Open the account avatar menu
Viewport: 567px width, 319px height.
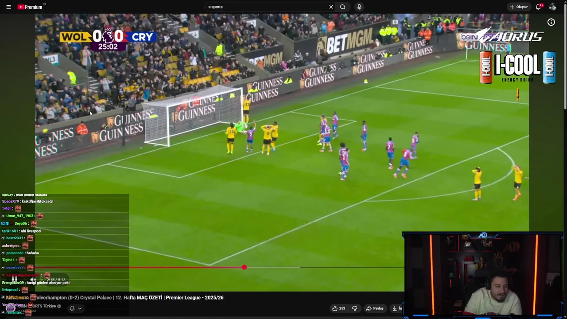click(x=552, y=7)
